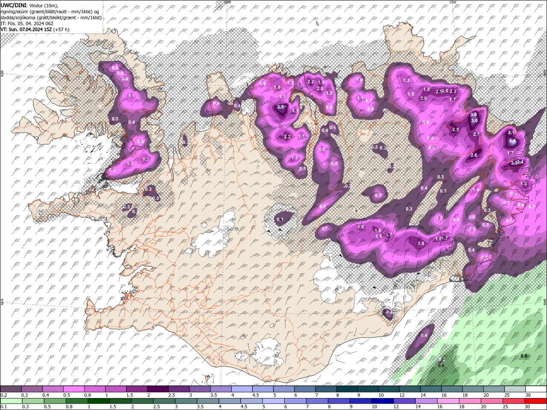Image resolution: width=547 pixels, height=410 pixels.
Task: Select lower legend blue swatch labeled 10
Action: [382, 401]
